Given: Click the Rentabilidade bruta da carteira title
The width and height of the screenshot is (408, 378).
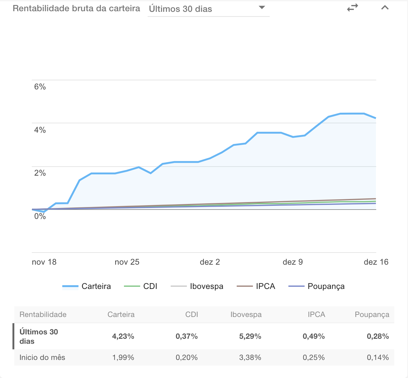Looking at the screenshot, I should (x=76, y=8).
